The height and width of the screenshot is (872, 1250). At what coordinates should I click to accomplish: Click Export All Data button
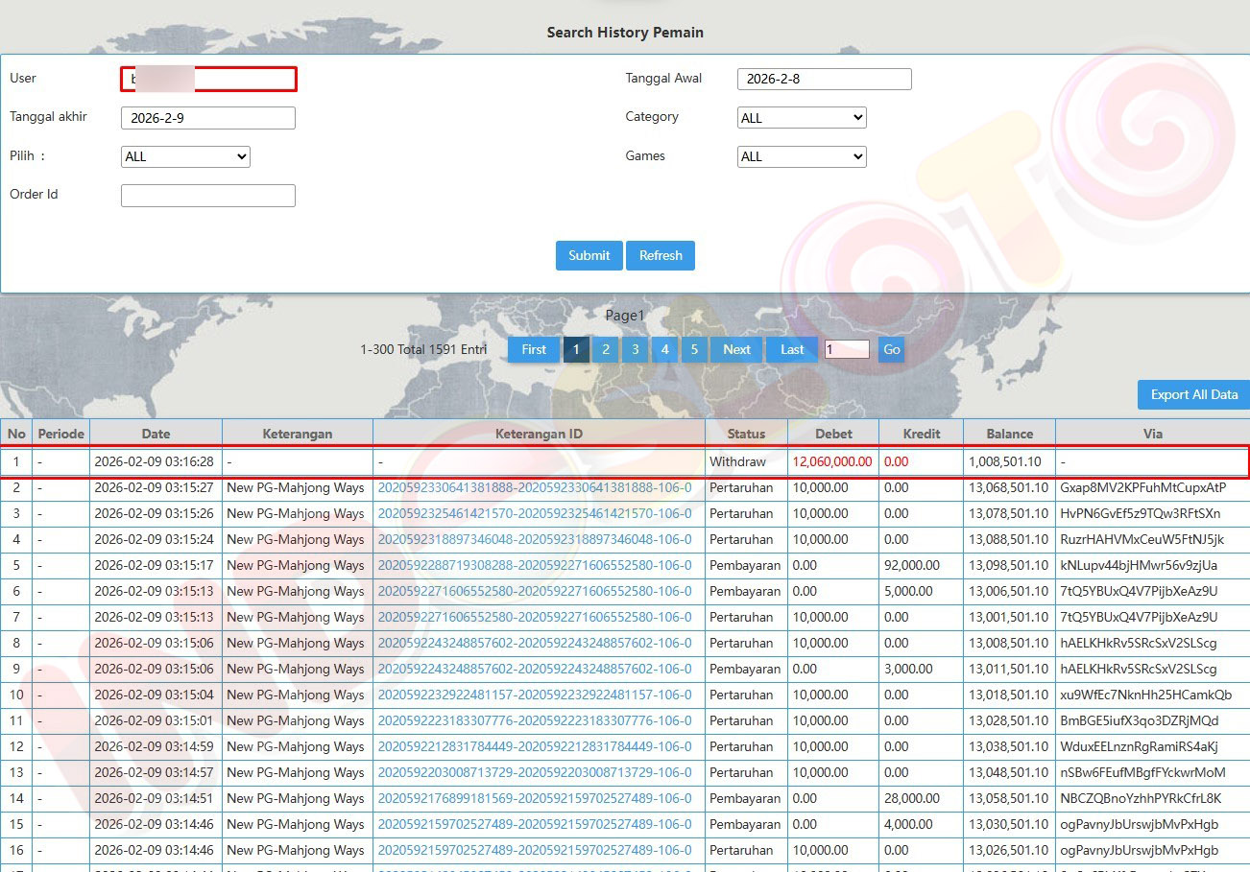pyautogui.click(x=1193, y=394)
